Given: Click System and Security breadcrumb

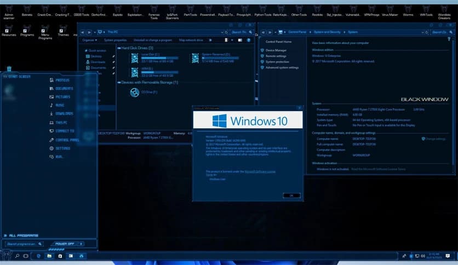Looking at the screenshot, I should tap(327, 32).
